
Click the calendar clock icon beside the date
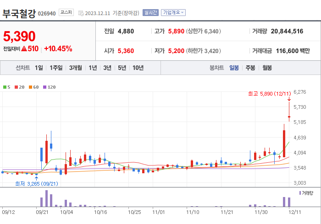(x=81, y=13)
